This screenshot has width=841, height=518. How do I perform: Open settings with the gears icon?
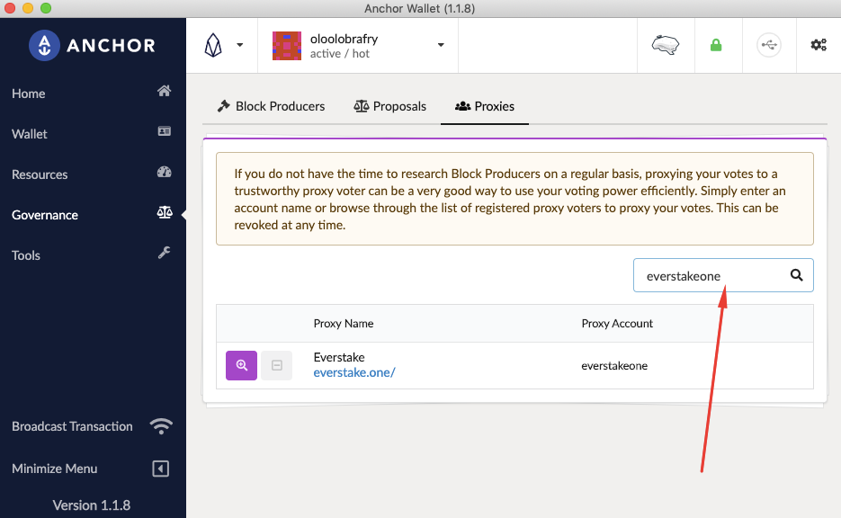click(x=819, y=45)
